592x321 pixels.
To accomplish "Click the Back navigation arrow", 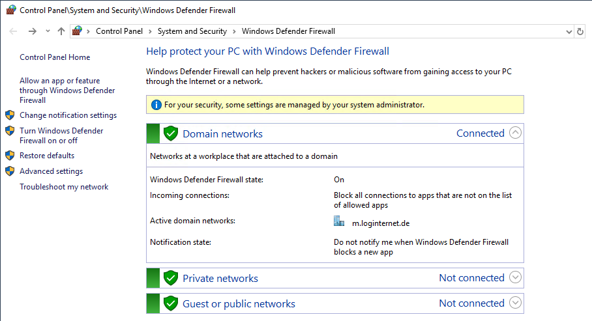I will click(13, 31).
